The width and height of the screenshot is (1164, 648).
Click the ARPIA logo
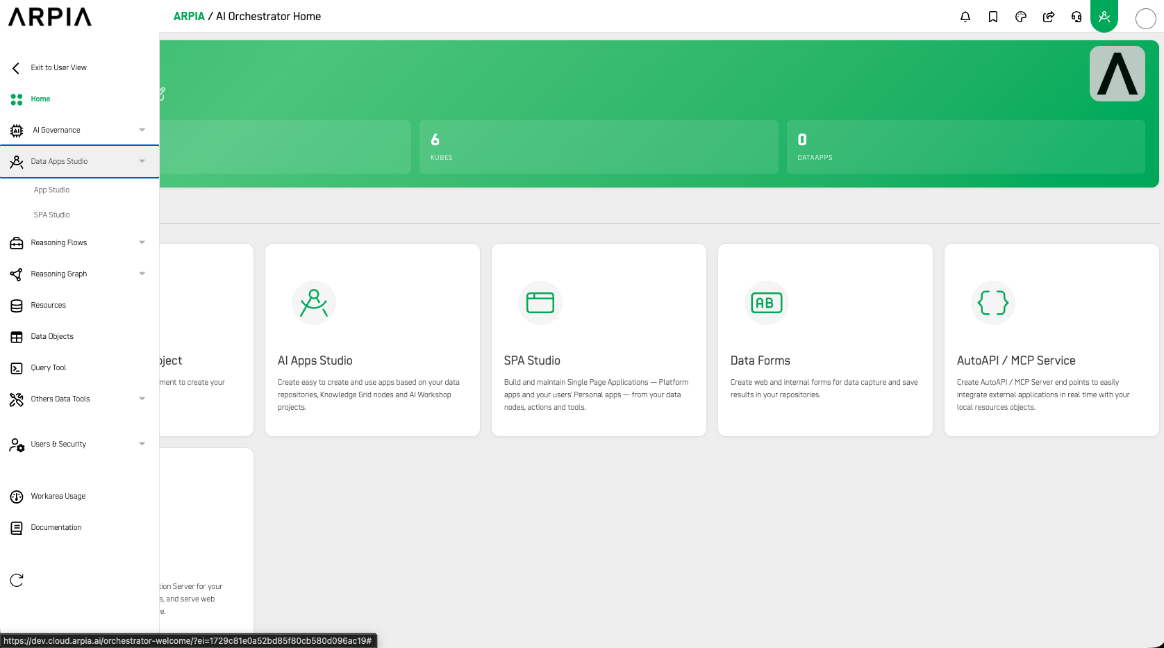[50, 17]
